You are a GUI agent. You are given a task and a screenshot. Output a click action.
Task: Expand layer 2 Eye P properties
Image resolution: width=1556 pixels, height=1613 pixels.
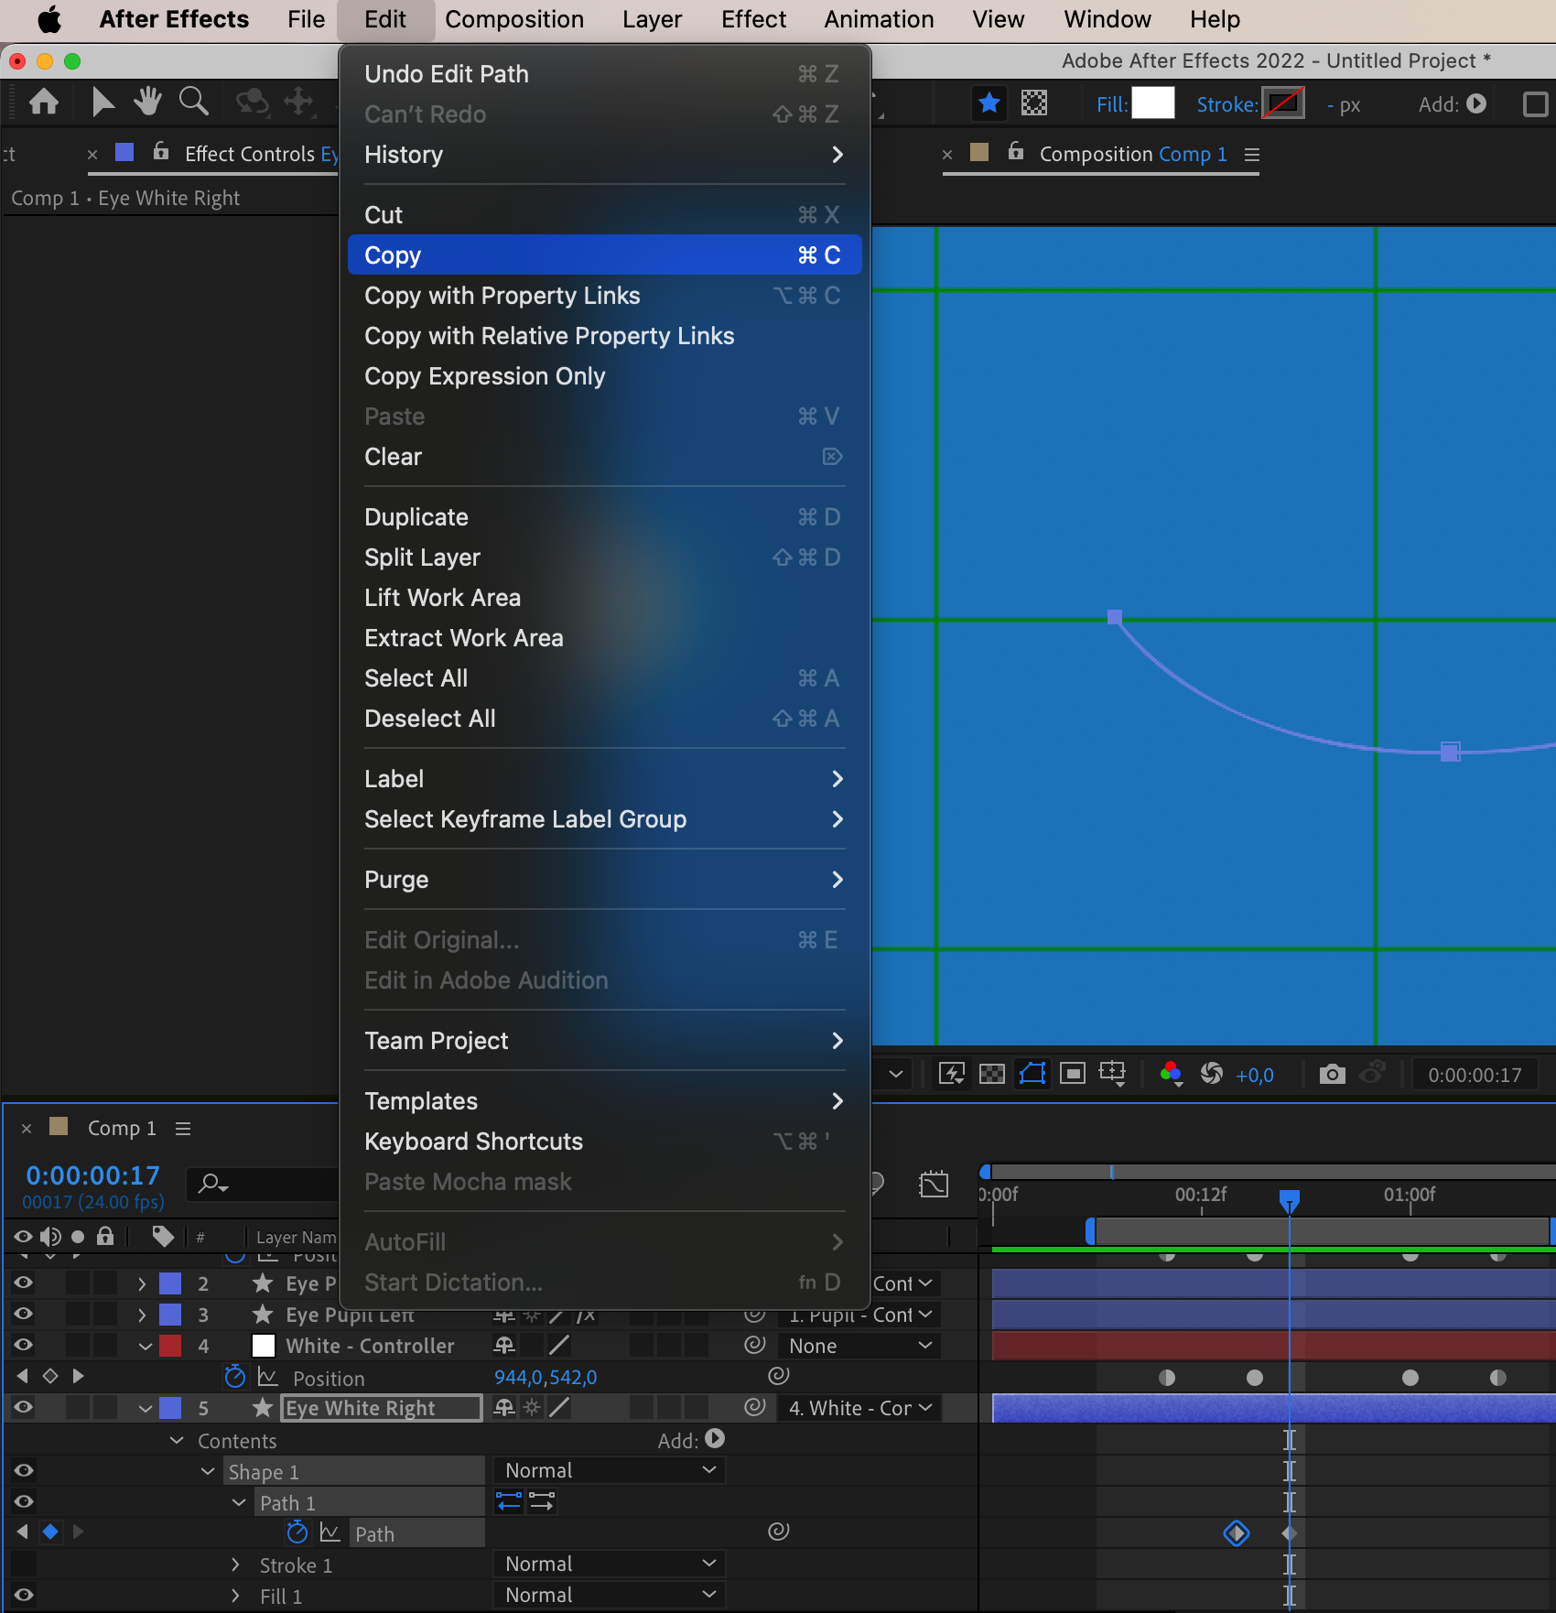click(x=142, y=1284)
